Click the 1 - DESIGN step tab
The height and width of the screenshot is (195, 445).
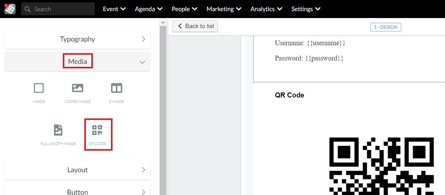tap(385, 27)
